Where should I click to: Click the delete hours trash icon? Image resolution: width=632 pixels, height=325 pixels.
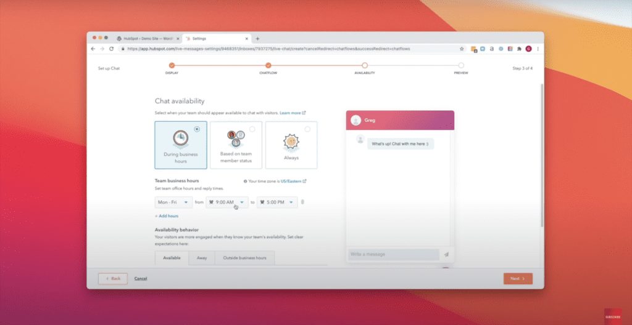click(302, 202)
